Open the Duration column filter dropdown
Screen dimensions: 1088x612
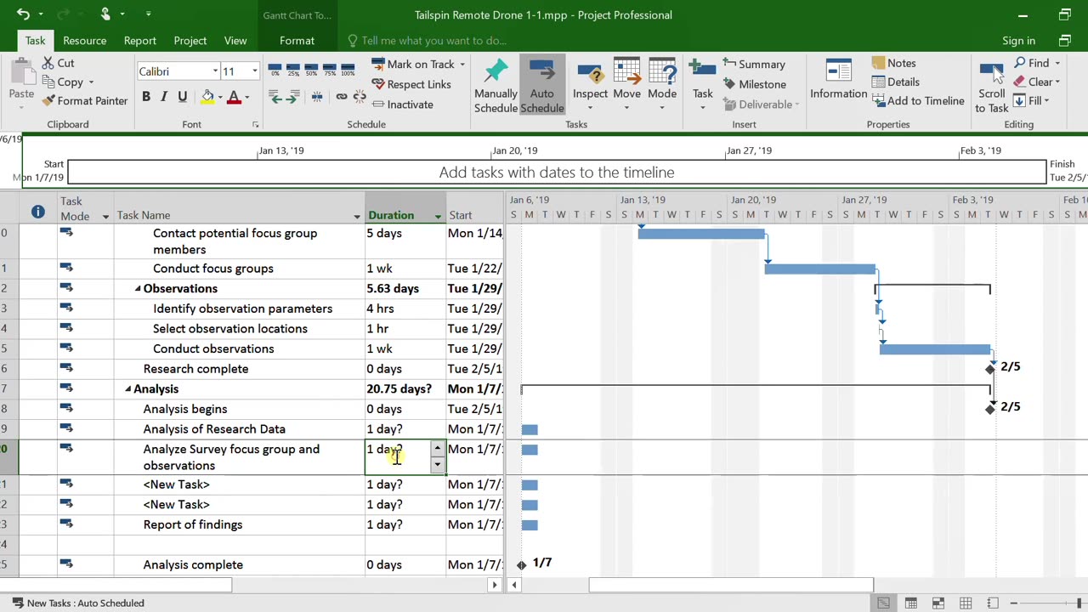coord(438,216)
